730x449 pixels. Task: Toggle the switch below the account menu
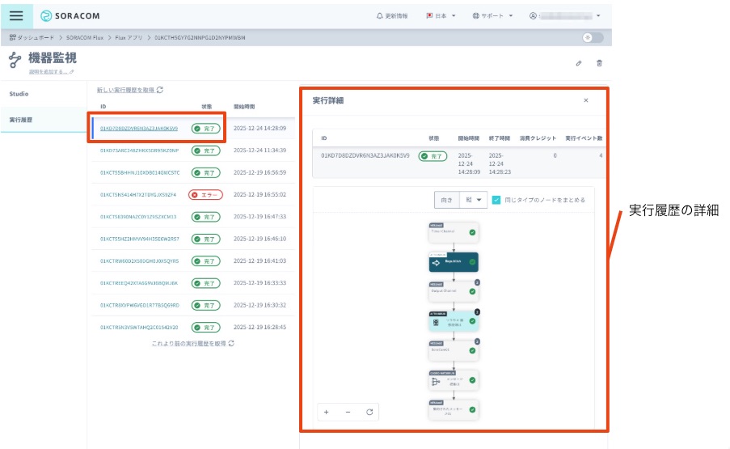coord(593,38)
